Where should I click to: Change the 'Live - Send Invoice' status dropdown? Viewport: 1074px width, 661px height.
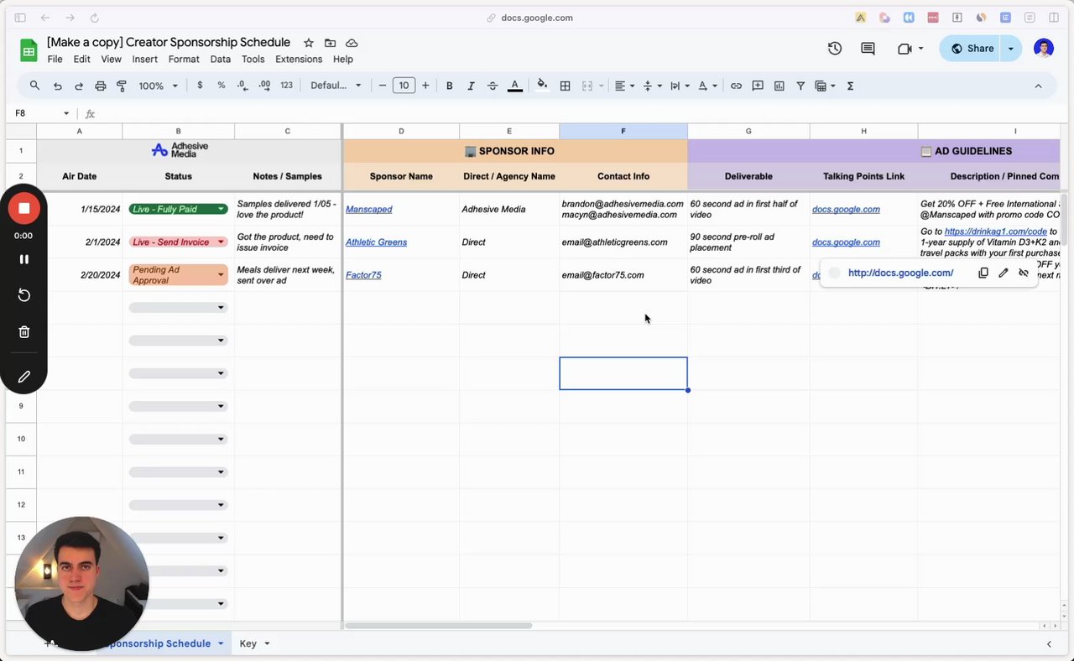click(x=178, y=242)
